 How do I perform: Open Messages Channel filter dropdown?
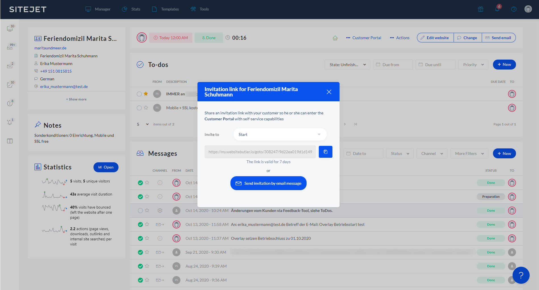point(432,154)
